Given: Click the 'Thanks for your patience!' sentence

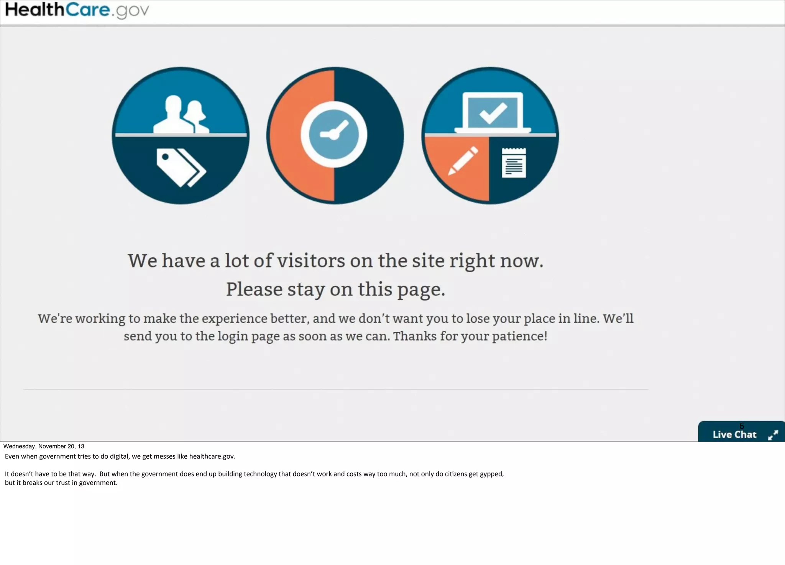Looking at the screenshot, I should click(x=470, y=336).
